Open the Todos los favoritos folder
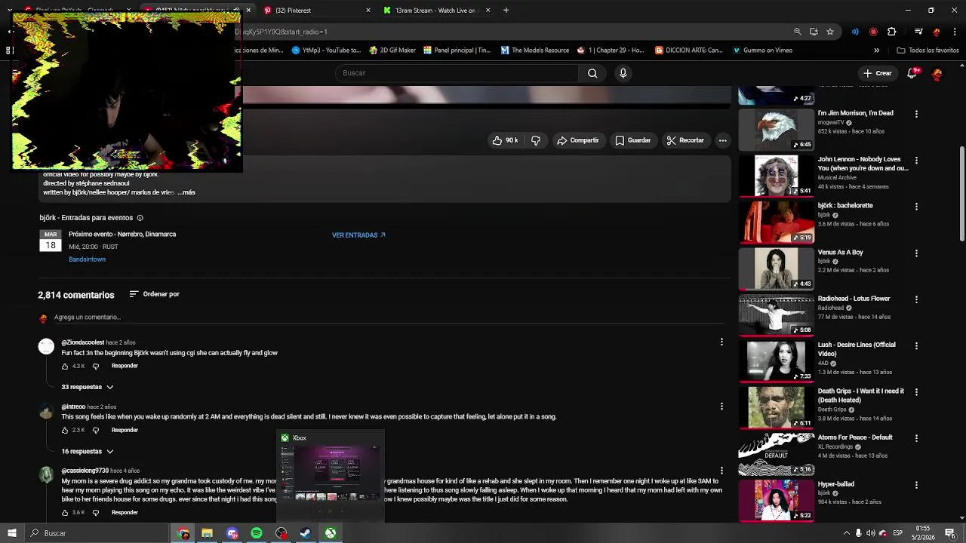Image resolution: width=966 pixels, height=543 pixels. 928,51
